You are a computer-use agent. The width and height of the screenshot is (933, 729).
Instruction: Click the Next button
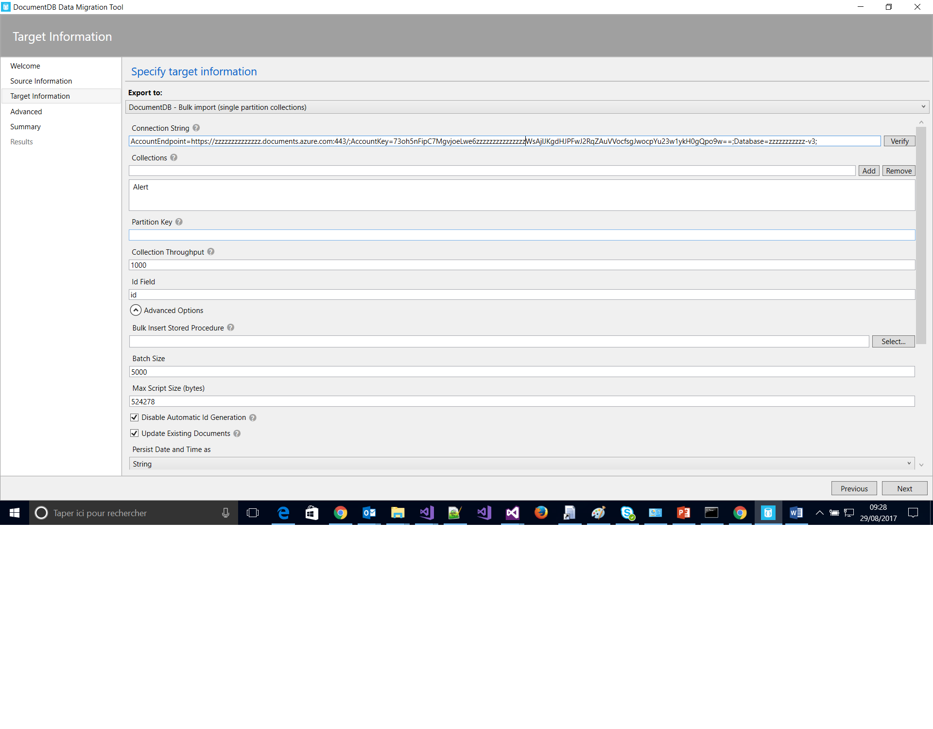tap(904, 488)
